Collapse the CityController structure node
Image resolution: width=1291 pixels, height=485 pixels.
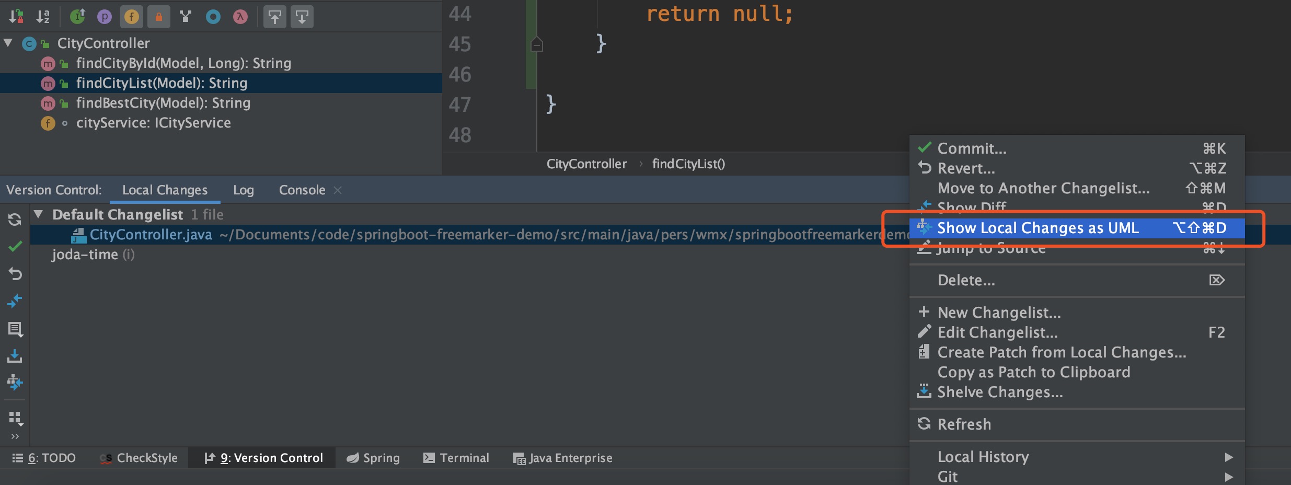tap(8, 43)
